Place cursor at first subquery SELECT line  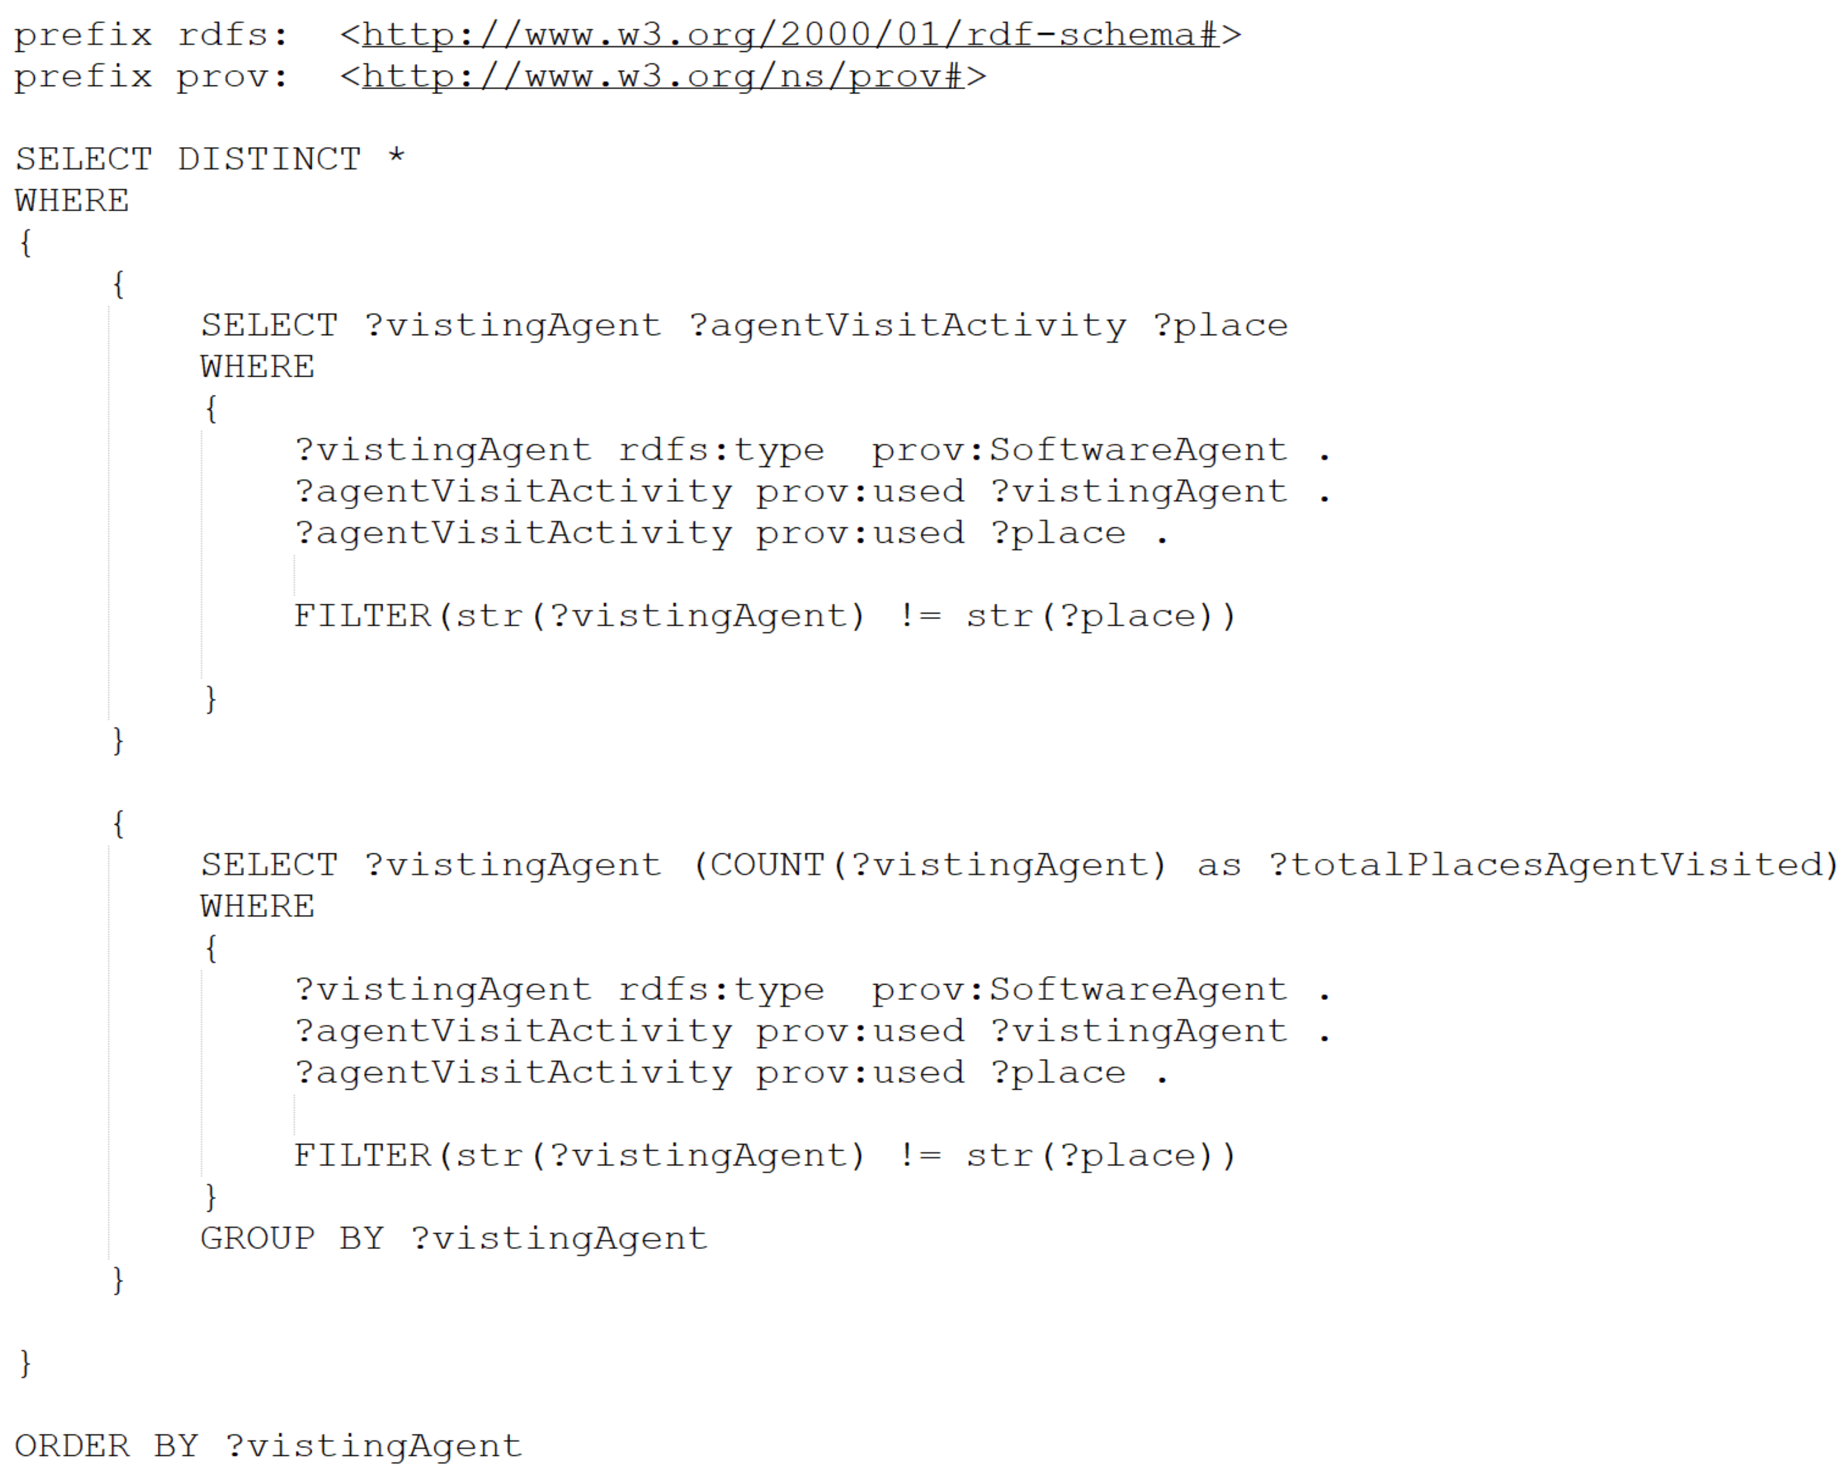click(x=744, y=326)
